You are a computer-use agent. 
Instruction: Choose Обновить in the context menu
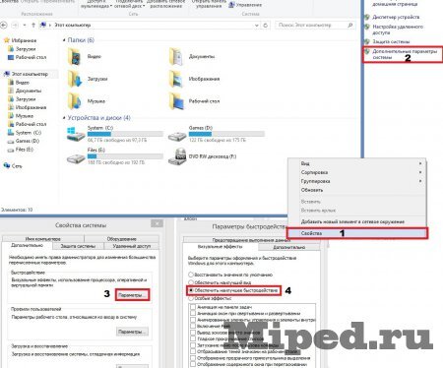tap(357, 190)
